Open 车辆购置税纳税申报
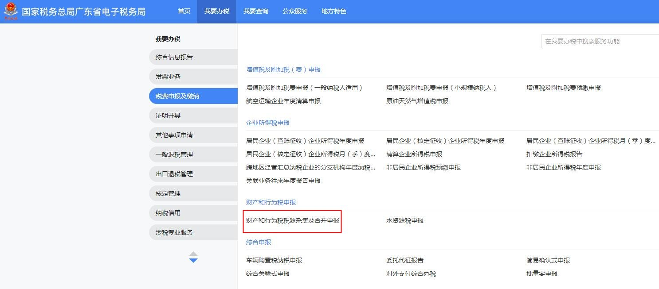Viewport: 659px width, 289px height. click(274, 260)
